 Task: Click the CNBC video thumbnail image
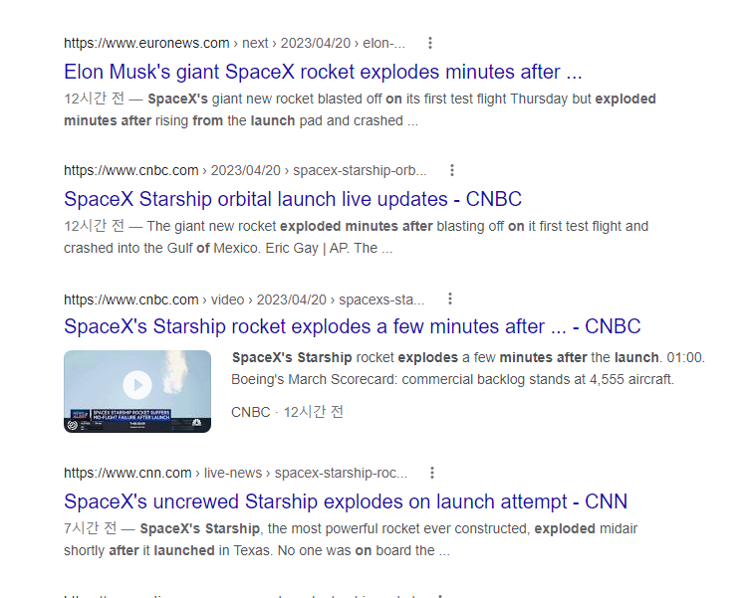(137, 391)
